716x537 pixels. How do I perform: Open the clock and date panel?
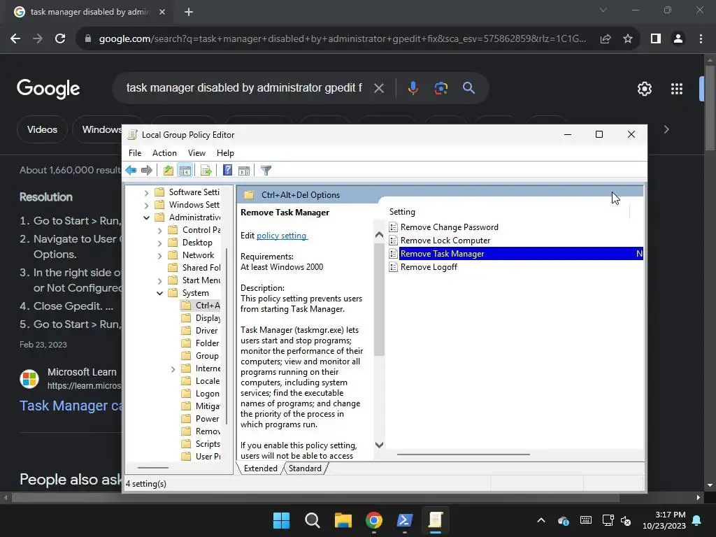coord(664,520)
